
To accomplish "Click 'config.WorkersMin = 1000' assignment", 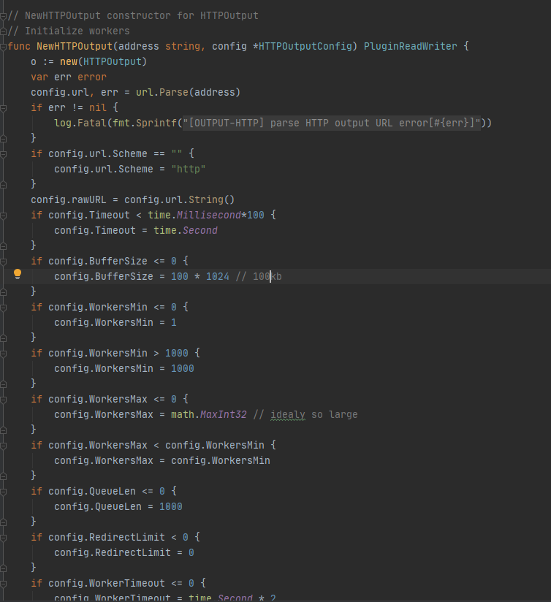I will coord(124,369).
